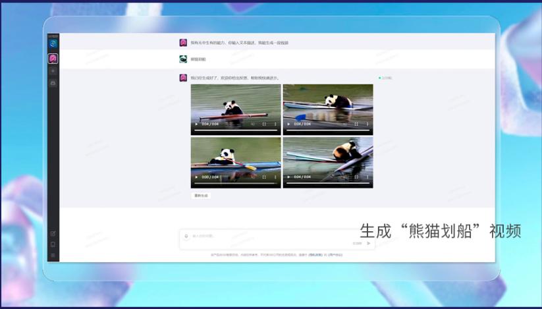
Task: Open the blue globe logo at sidebar top
Action: click(53, 43)
